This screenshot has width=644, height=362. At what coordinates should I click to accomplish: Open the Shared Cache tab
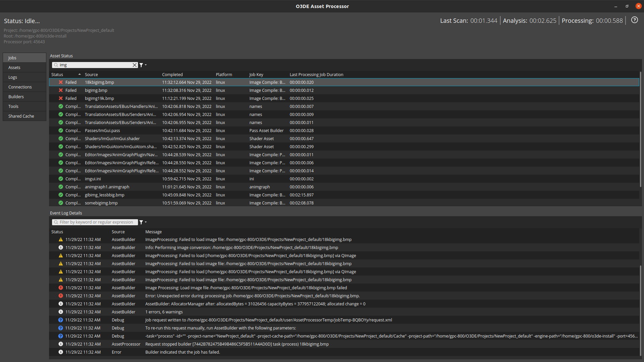[x=21, y=116]
